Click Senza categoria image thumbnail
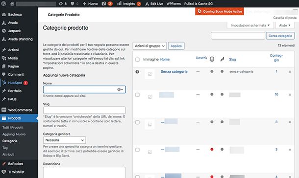Screen dimensions: 299x178 click(150, 74)
